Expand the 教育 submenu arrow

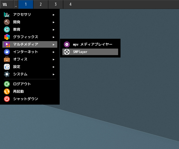(x=53, y=30)
